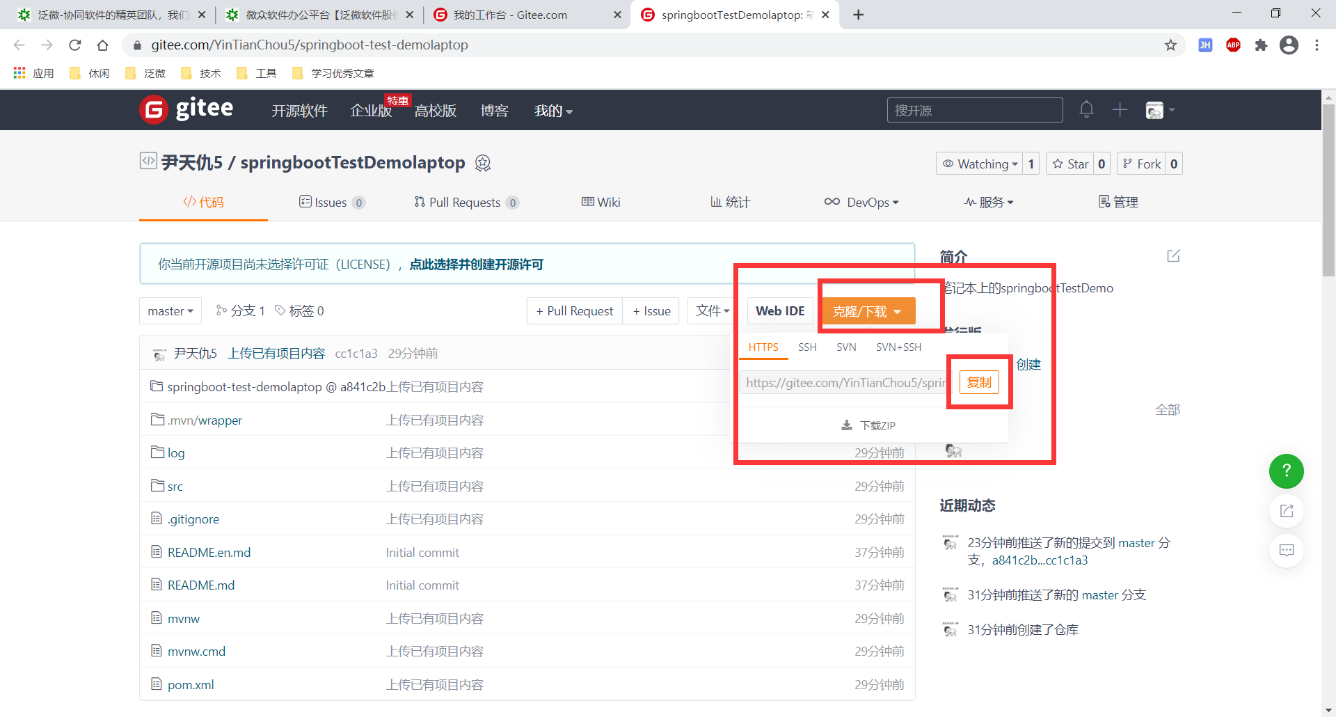Screen dimensions: 1336x717
Task: Click the plus icon to create new
Action: click(x=1120, y=109)
